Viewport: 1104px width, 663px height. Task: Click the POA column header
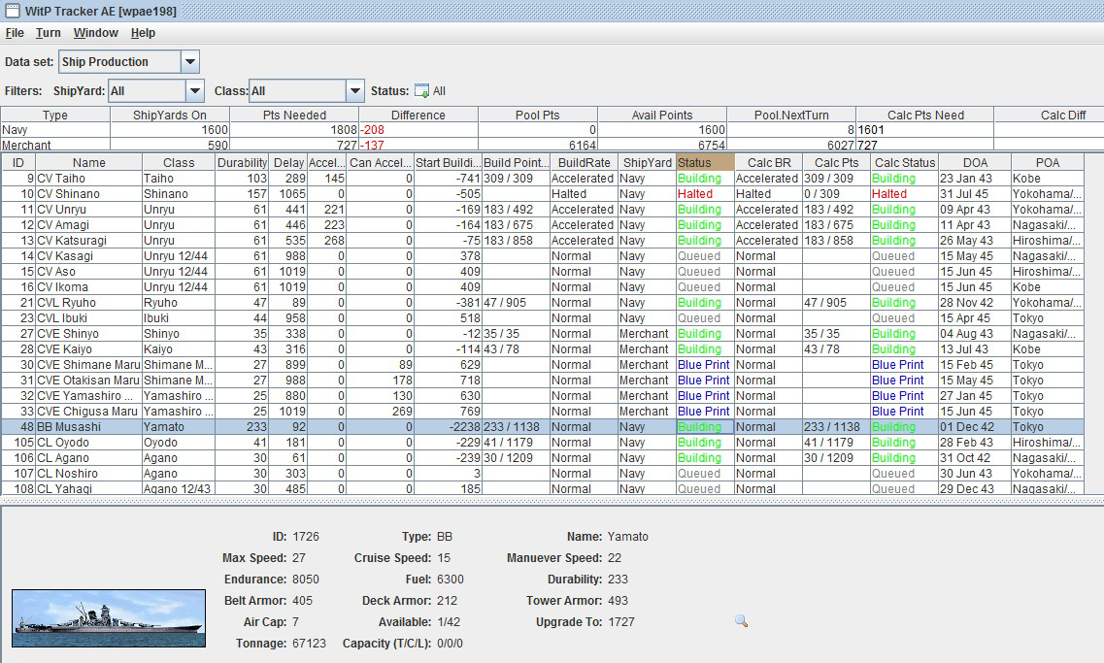tap(1048, 162)
